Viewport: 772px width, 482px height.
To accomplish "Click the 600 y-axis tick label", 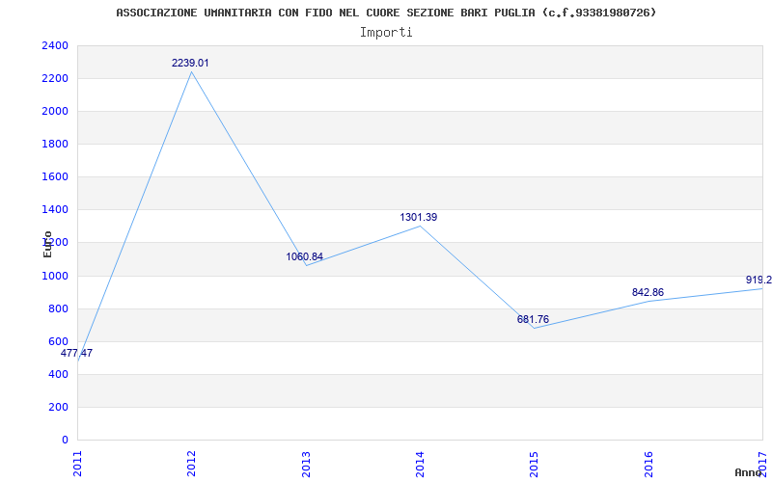I will (58, 342).
